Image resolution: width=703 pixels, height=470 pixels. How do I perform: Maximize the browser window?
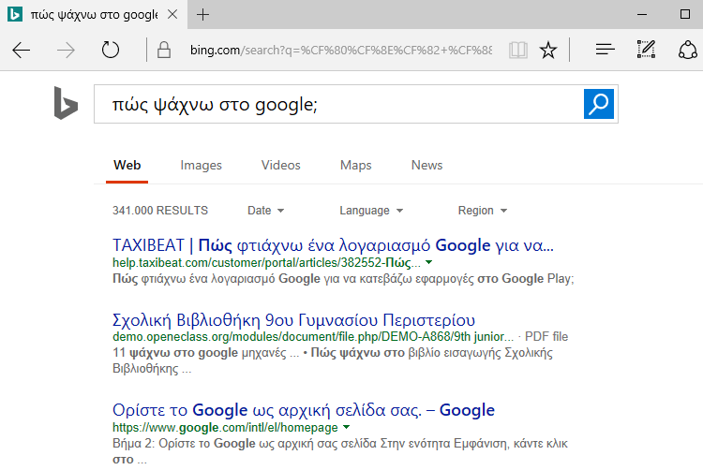pos(685,14)
